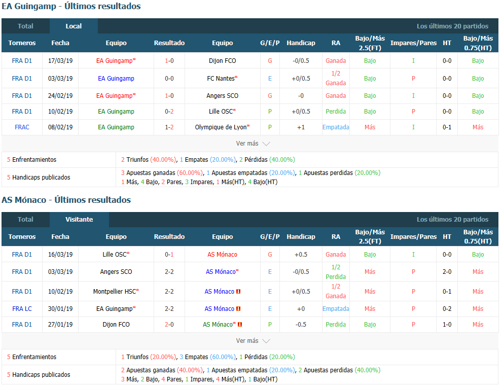Expand Ver más under Mónaco results
The width and height of the screenshot is (503, 387).
[x=253, y=341]
